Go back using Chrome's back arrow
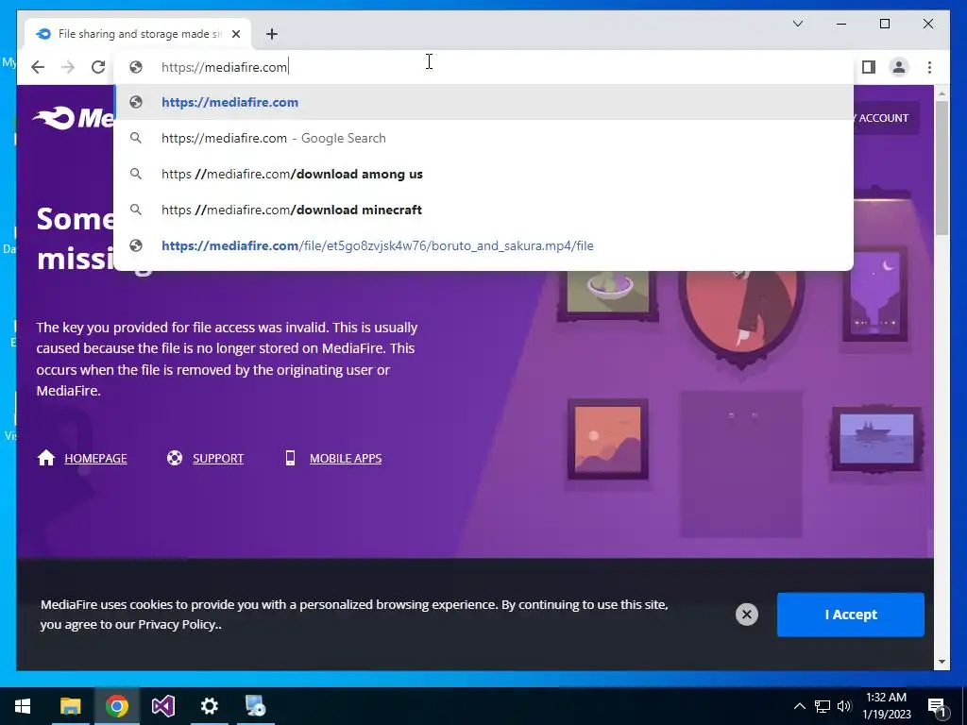 point(38,67)
